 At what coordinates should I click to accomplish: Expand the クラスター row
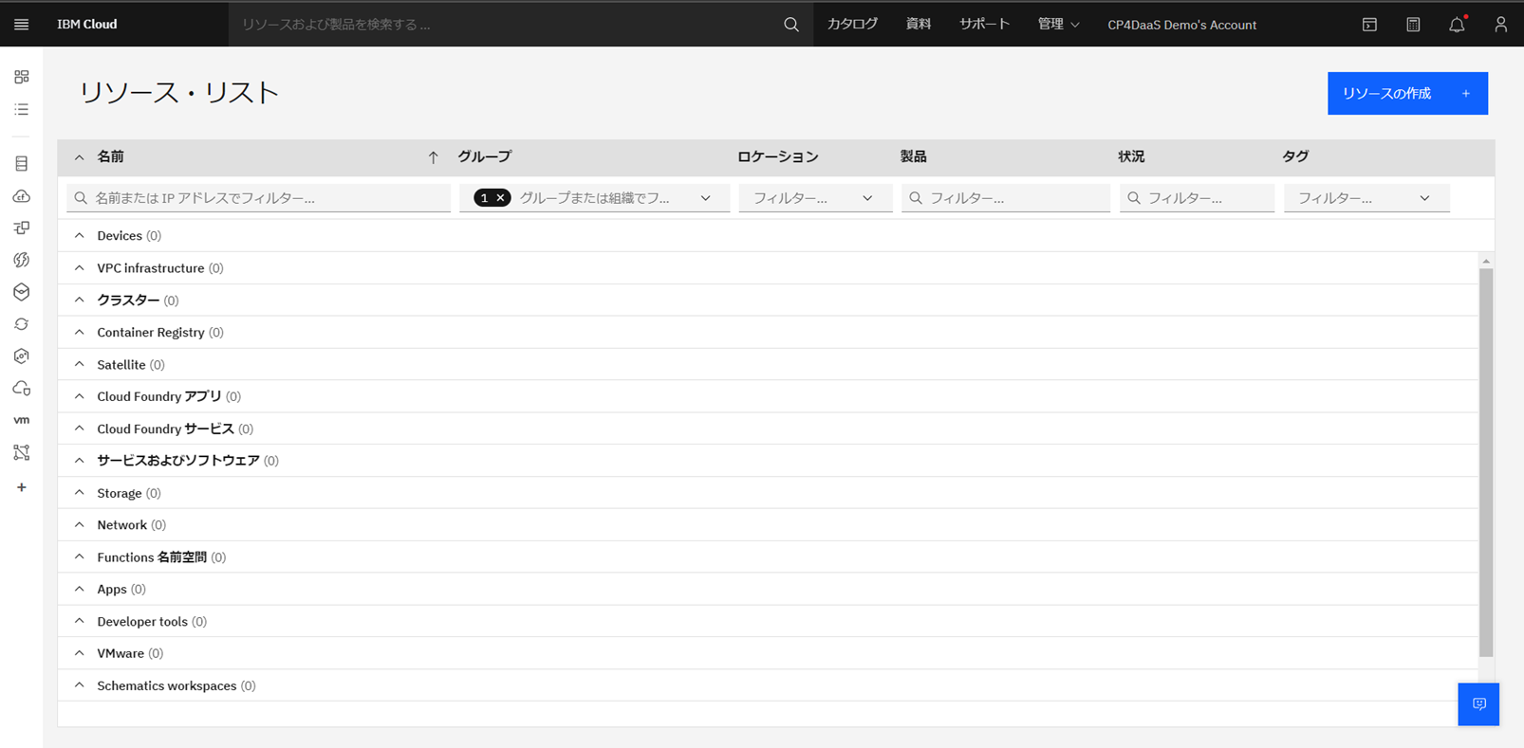[80, 301]
